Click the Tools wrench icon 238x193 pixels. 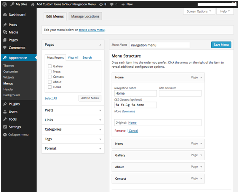pos(5,119)
